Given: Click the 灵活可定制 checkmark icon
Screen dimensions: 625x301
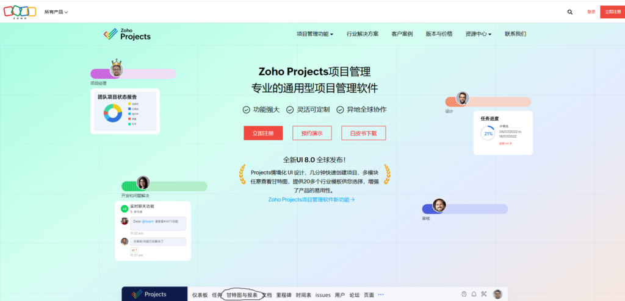Looking at the screenshot, I should [x=290, y=110].
